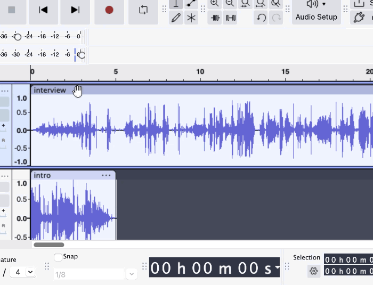Click the plug icon beside Audio Setup
This screenshot has height=285, width=373.
click(x=359, y=18)
